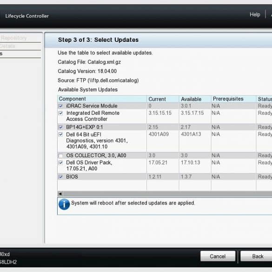Click the Available System Updates label
The width and height of the screenshot is (272, 272).
(x=88, y=90)
